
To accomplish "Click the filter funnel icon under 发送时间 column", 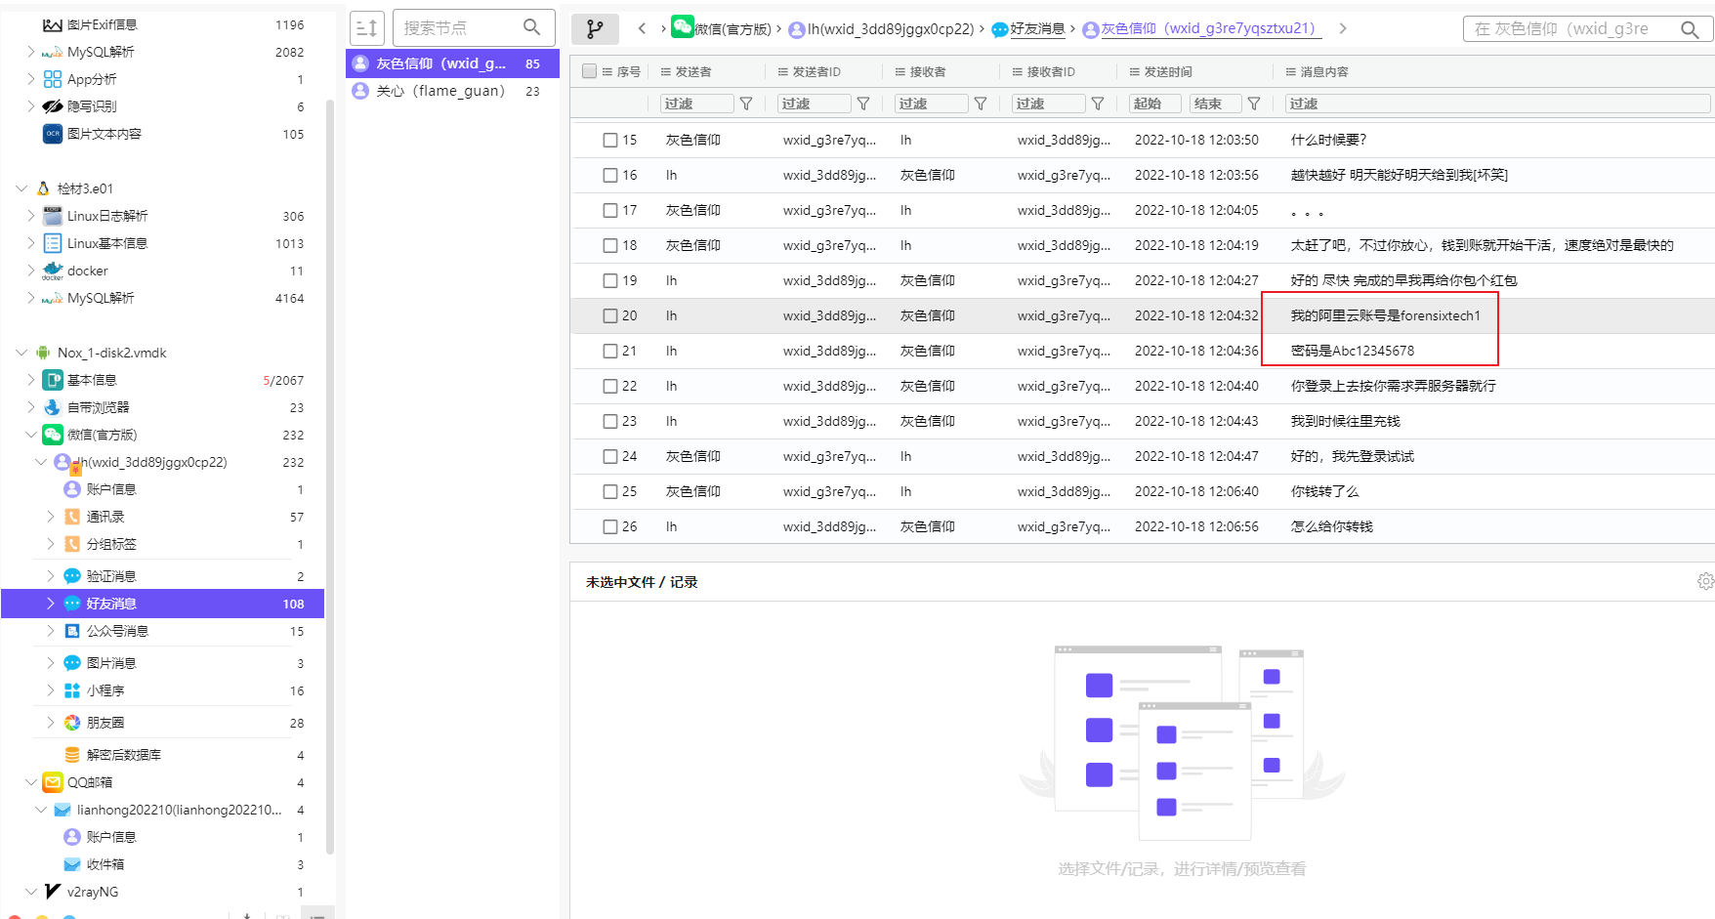I will click(x=1254, y=104).
